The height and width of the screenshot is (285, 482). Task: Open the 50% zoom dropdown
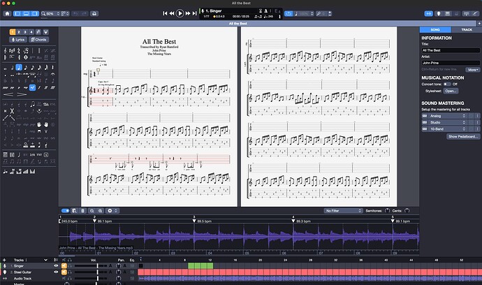(53, 13)
